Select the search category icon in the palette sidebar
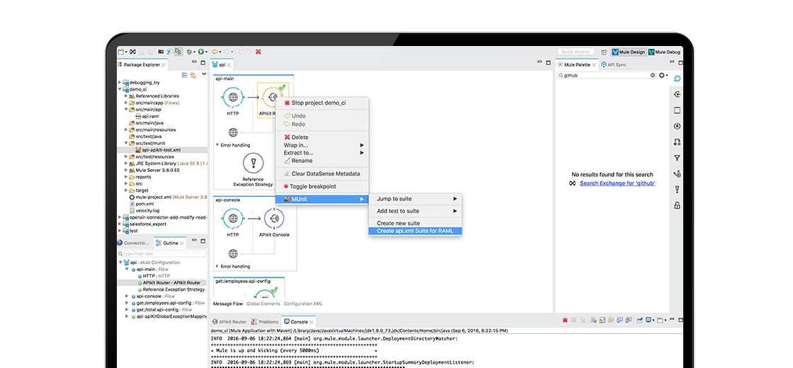Viewport: 793px width, 368px height. pos(677,79)
